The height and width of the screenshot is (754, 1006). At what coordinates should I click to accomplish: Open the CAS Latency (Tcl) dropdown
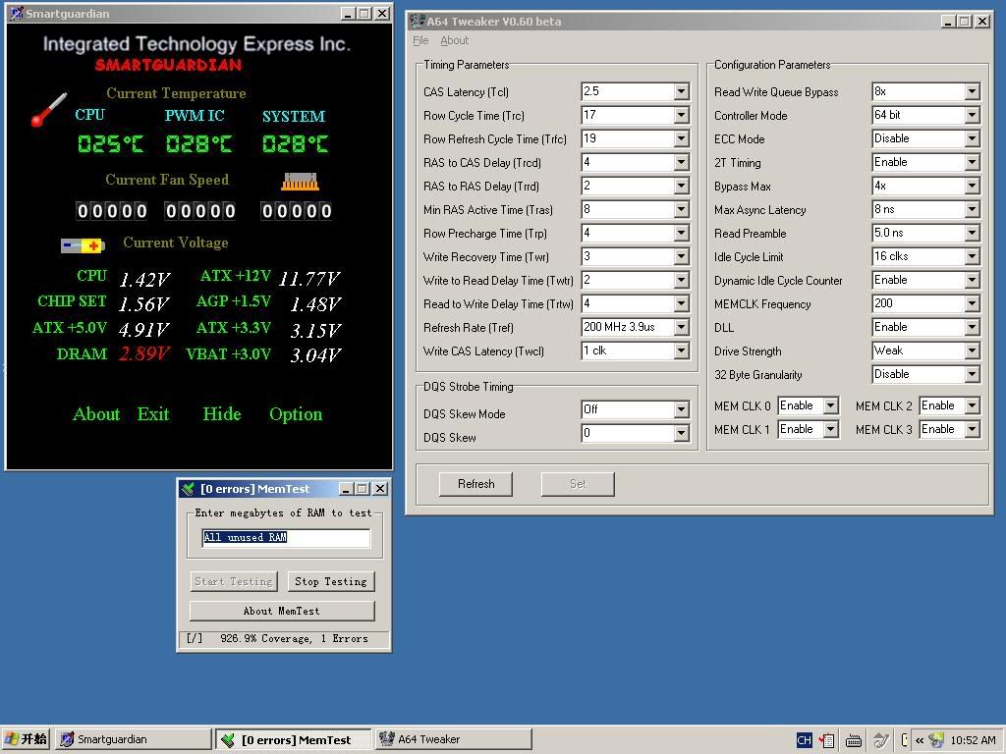coord(681,91)
